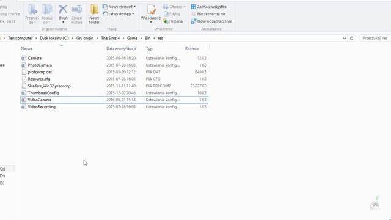
Task: Refresh the folder view
Action: [352, 38]
